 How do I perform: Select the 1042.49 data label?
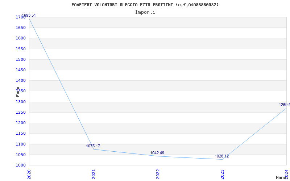pyautogui.click(x=157, y=153)
